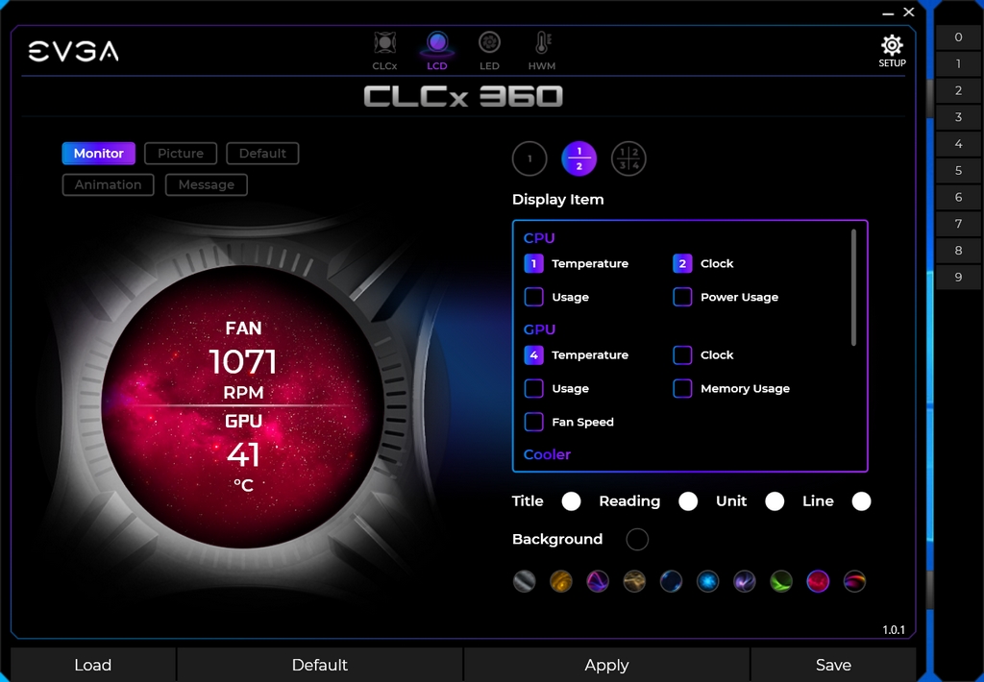The height and width of the screenshot is (682, 984).
Task: Open the Line color swatch
Action: coord(861,501)
